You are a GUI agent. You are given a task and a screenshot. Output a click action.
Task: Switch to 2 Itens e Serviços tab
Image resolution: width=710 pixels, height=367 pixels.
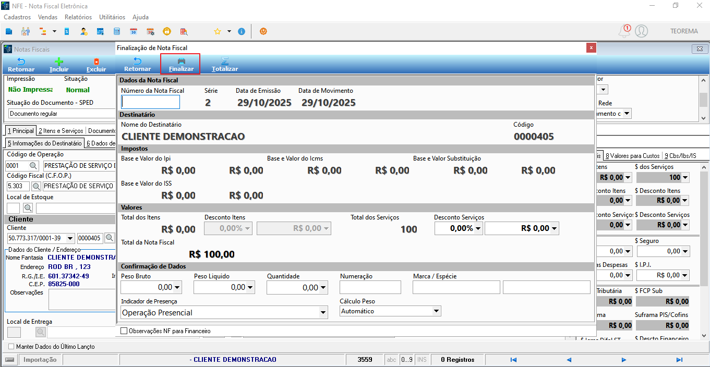(x=61, y=131)
